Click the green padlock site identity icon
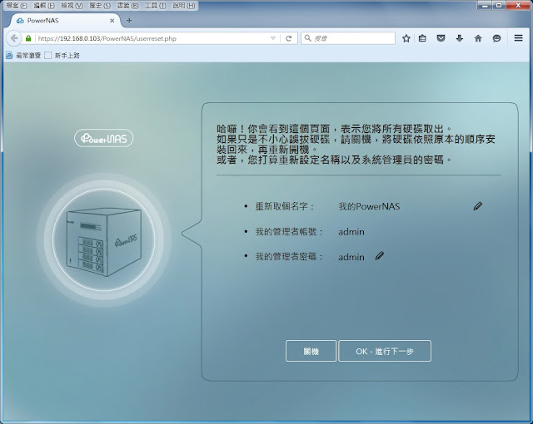Image resolution: width=533 pixels, height=424 pixels. (28, 38)
